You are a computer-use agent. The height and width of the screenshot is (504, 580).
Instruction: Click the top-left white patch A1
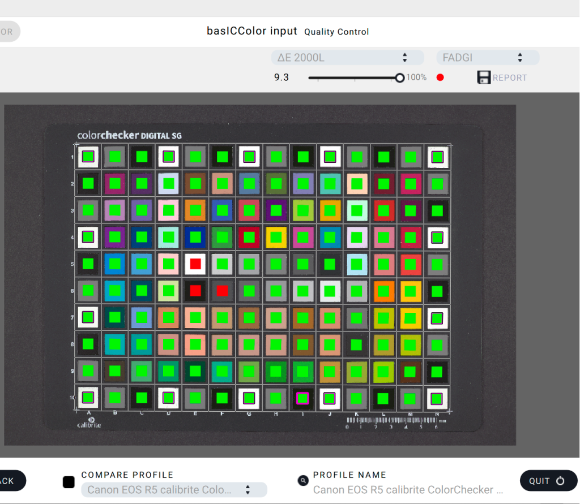pyautogui.click(x=88, y=157)
